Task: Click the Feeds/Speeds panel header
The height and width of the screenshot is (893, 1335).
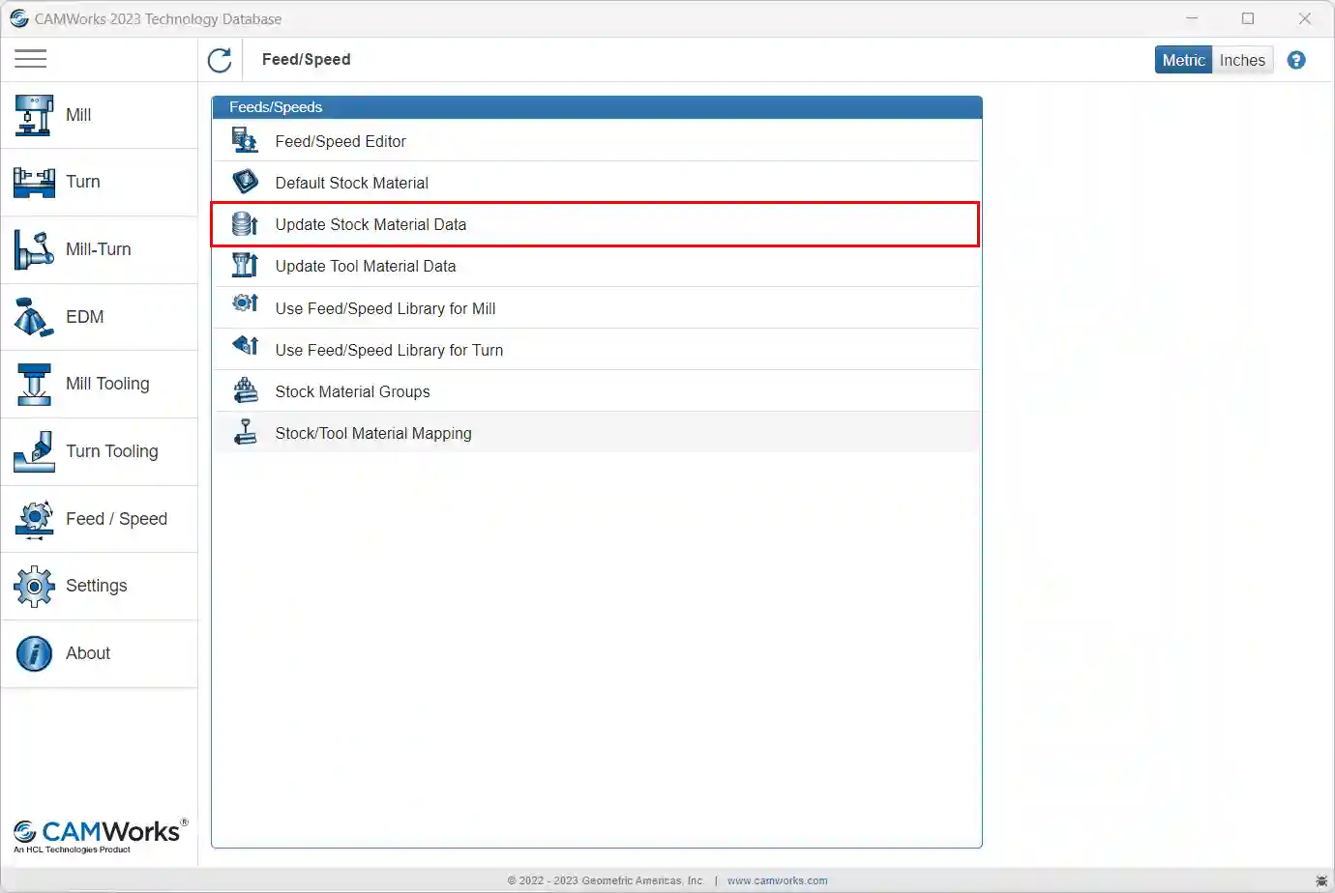Action: coord(597,107)
